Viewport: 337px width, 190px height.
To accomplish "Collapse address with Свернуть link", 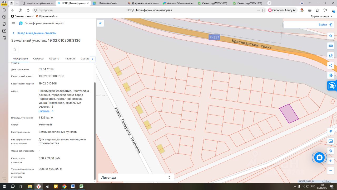I will tap(44, 111).
